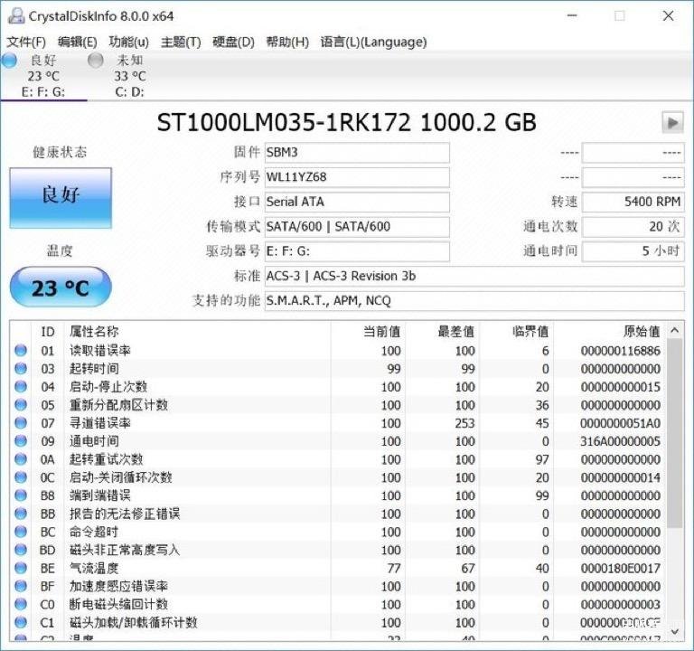The height and width of the screenshot is (651, 694).
Task: Open the 主题(T) menu
Action: pos(181,42)
